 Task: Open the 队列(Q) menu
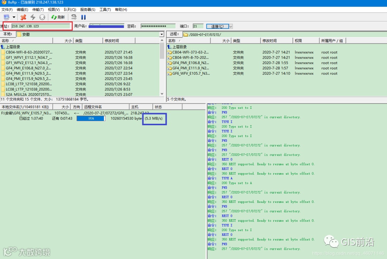70,9
